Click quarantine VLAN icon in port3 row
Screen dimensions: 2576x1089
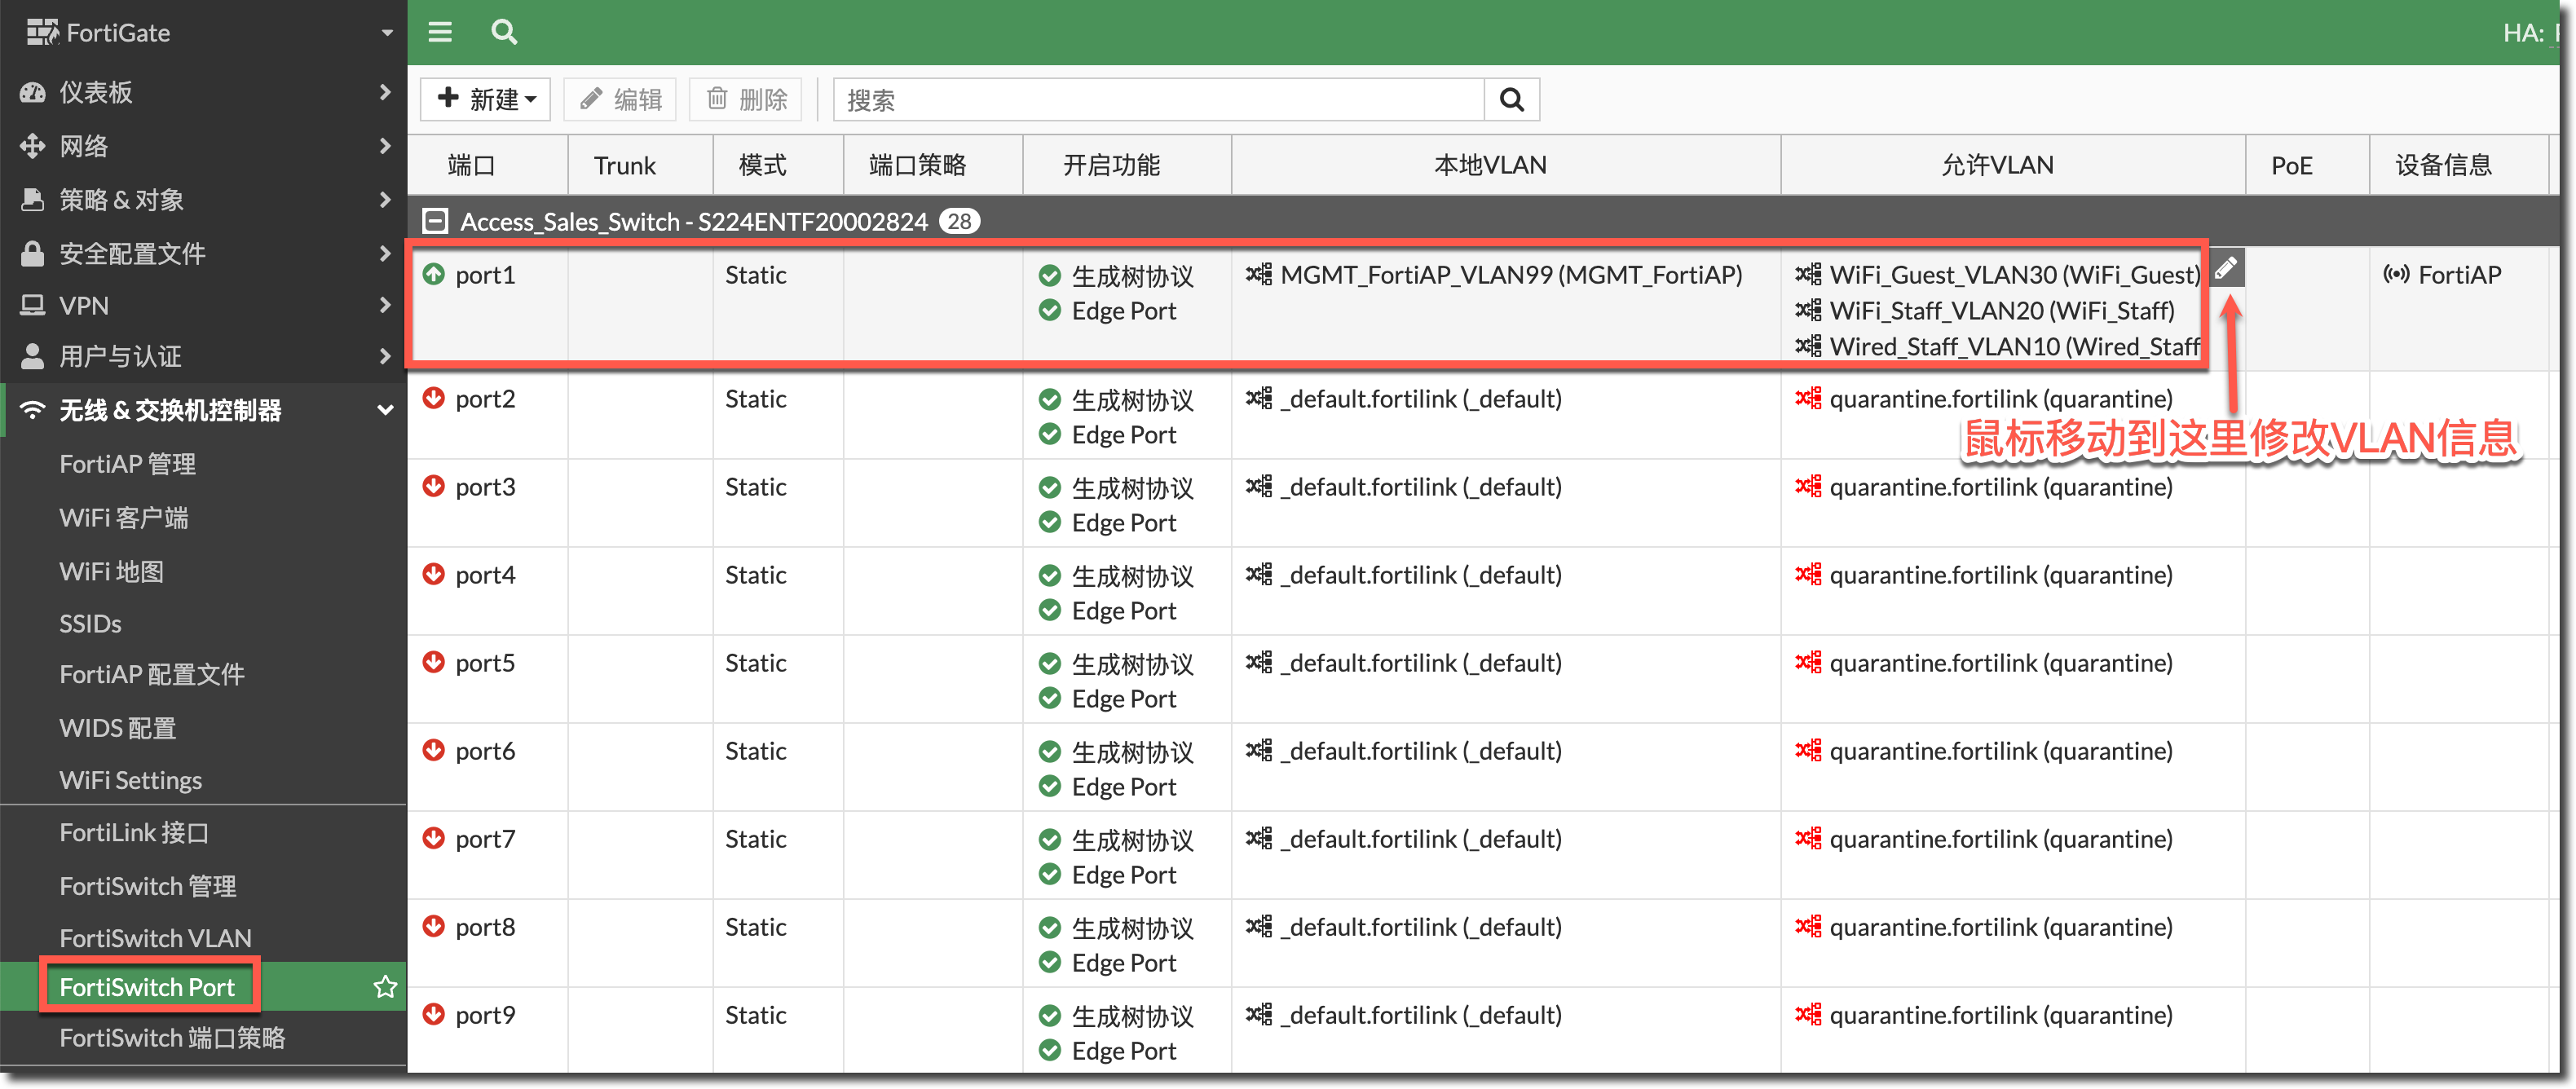[1807, 486]
